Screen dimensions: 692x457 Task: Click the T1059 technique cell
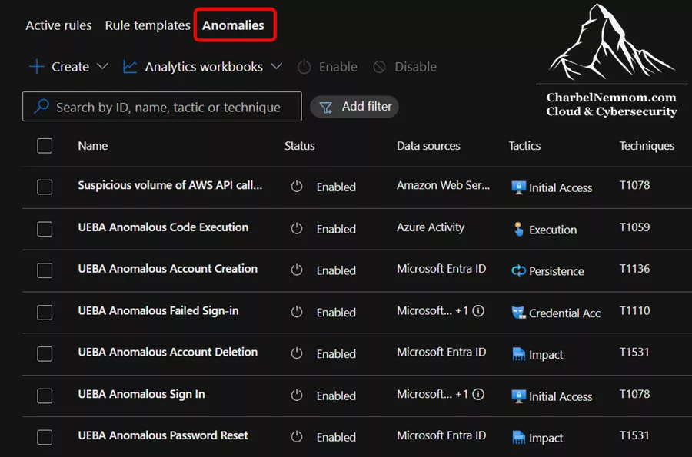point(634,227)
